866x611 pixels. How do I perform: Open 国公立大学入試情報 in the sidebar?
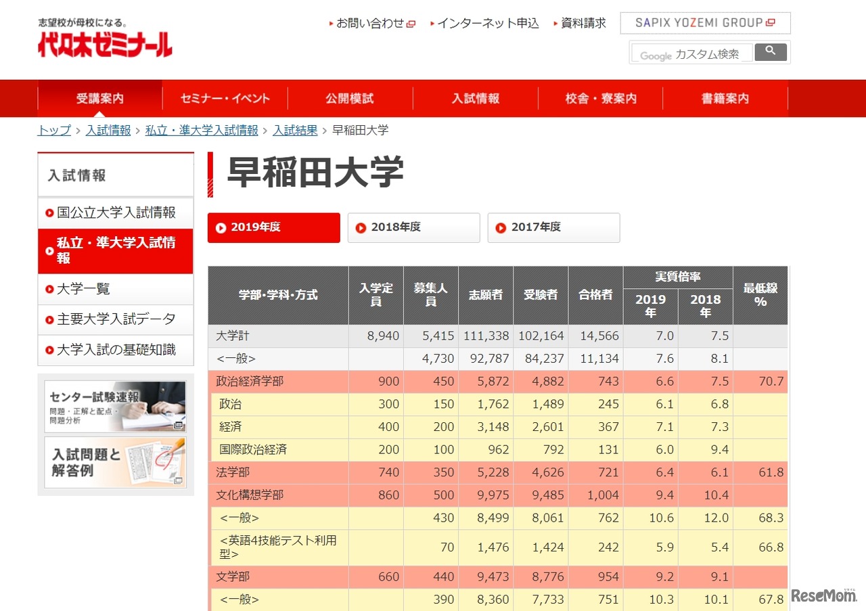[116, 212]
